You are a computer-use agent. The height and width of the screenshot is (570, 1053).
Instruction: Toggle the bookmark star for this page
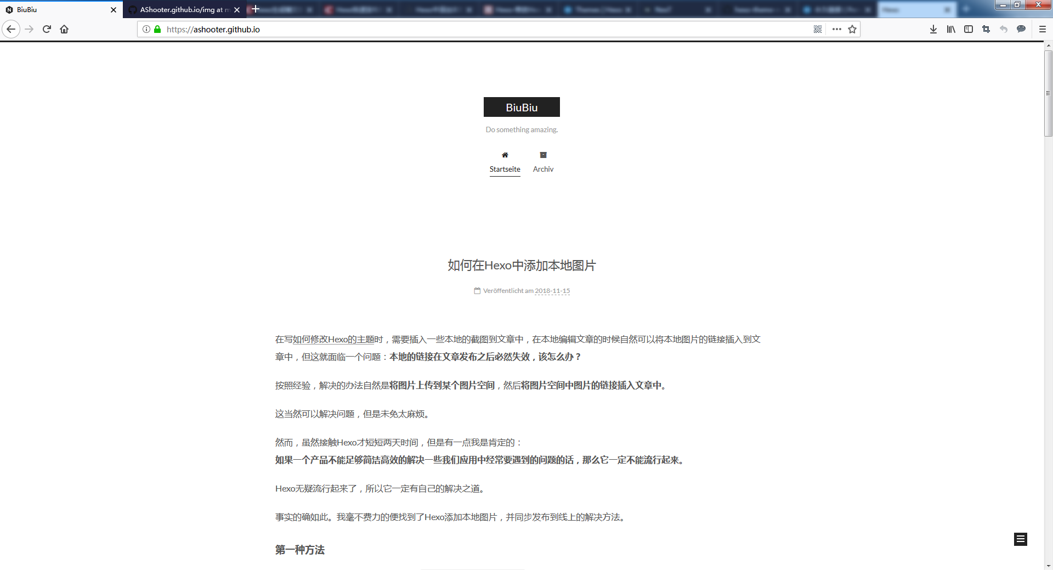pyautogui.click(x=852, y=29)
